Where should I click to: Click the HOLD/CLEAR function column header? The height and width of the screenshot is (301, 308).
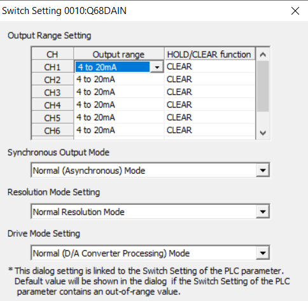[x=210, y=54]
